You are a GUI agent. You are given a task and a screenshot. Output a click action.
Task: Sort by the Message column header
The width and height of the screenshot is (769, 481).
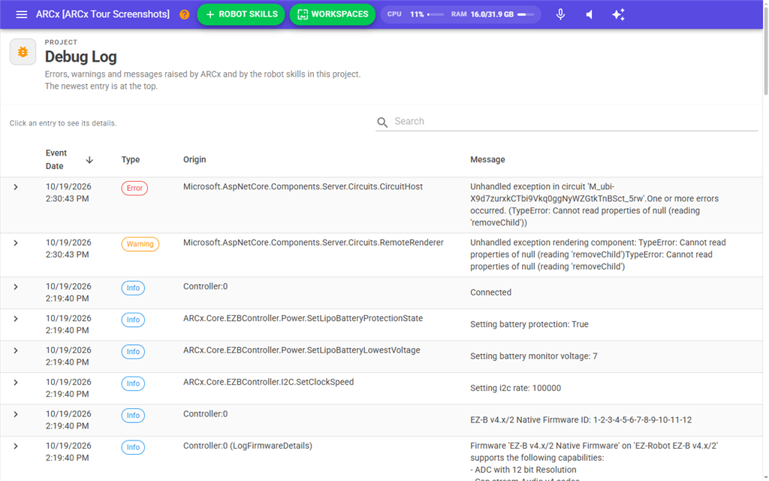[x=487, y=159]
